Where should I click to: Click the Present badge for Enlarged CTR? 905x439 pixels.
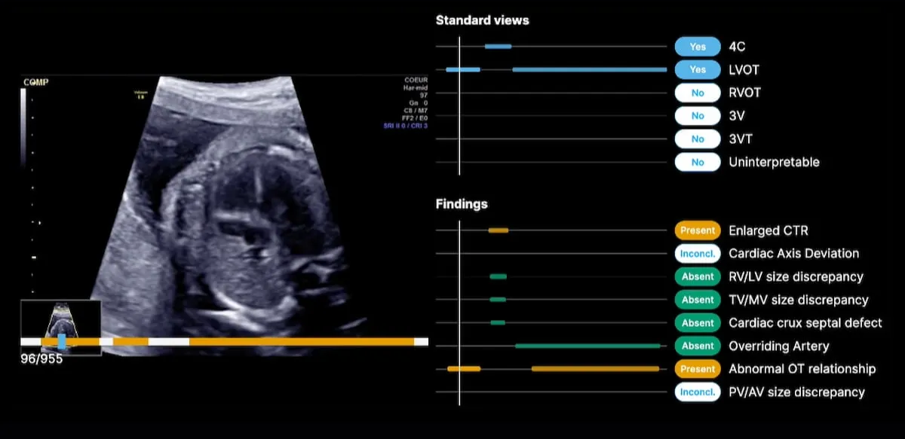[x=698, y=230]
